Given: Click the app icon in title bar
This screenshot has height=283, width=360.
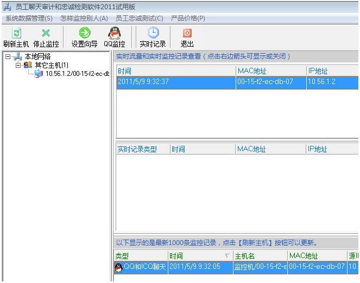Looking at the screenshot, I should click(x=7, y=7).
